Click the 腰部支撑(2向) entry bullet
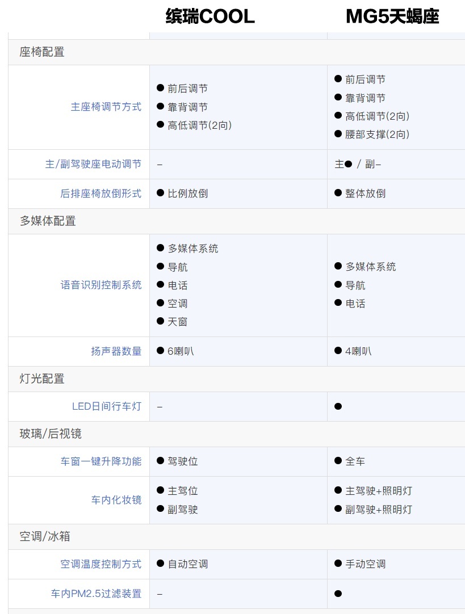Screen dimensions: 465x614 pos(338,134)
